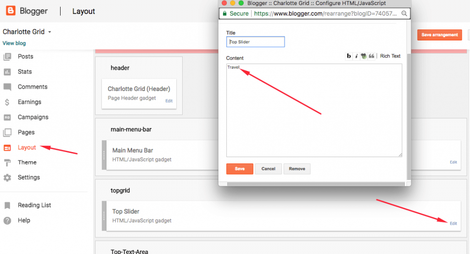Click Cancel in the popup
Screen dimensions: 470x254
point(268,169)
